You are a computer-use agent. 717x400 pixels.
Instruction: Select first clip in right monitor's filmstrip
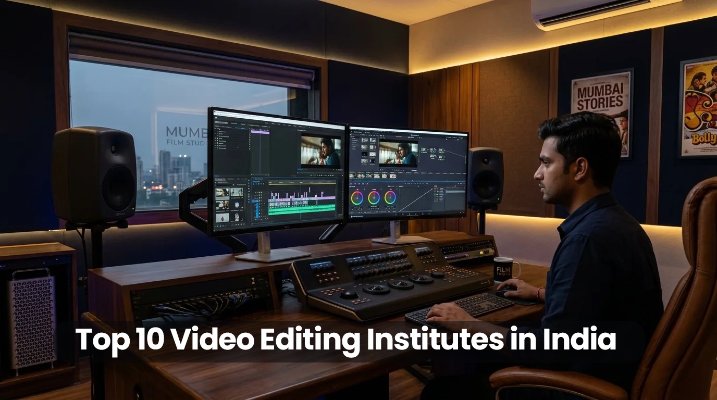coord(351,176)
